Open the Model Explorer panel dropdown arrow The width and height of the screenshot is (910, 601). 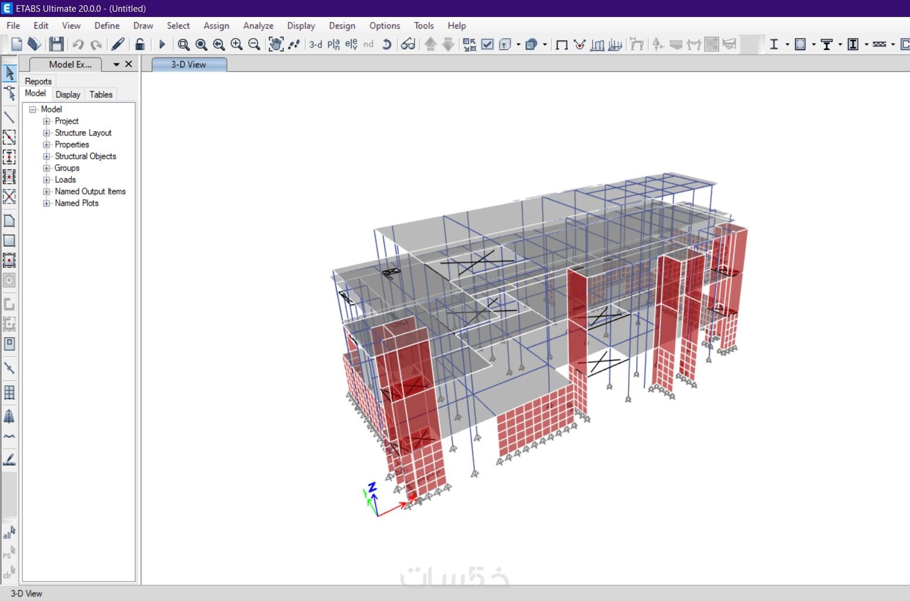point(116,64)
